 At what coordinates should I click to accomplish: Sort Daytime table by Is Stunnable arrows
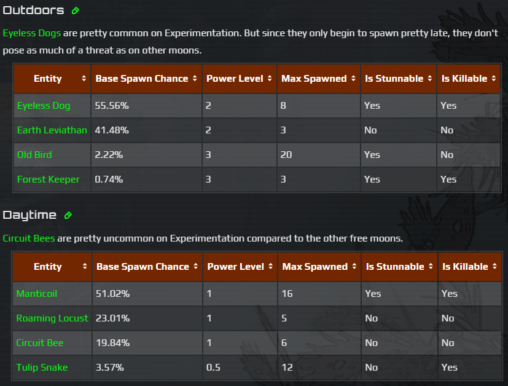(x=431, y=267)
